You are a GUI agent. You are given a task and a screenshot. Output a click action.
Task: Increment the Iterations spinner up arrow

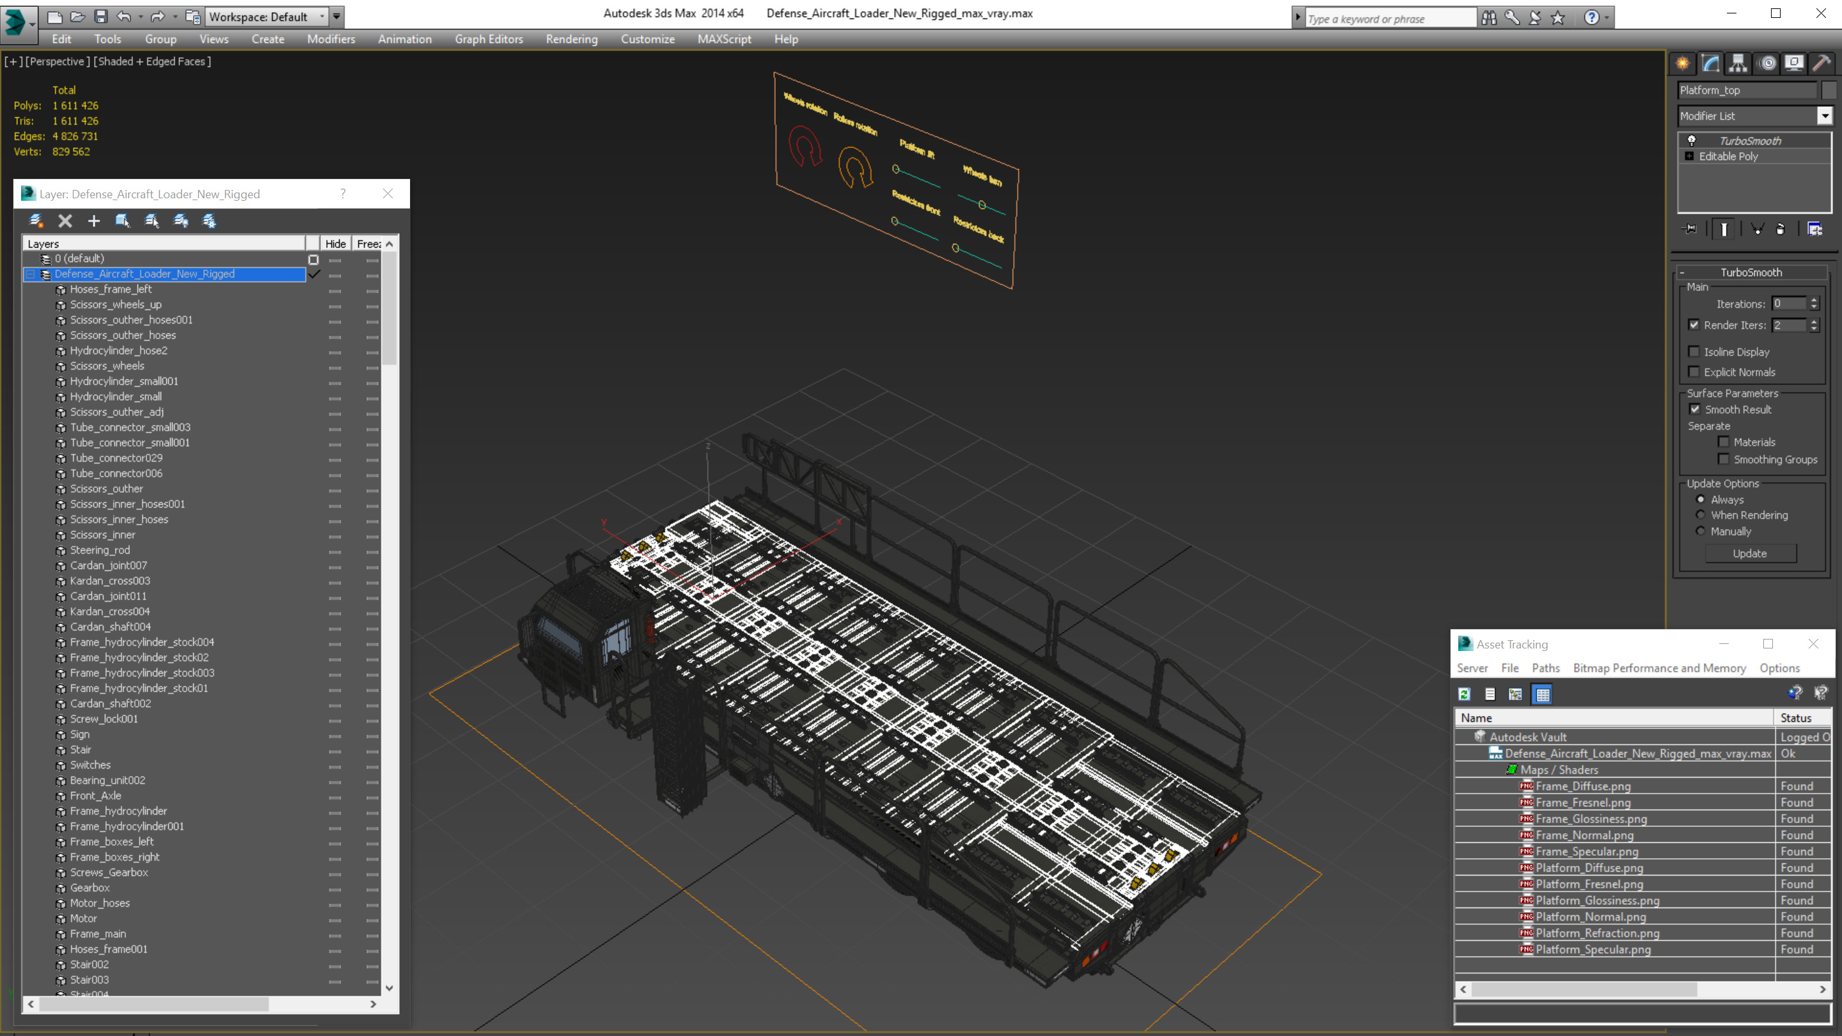tap(1814, 301)
